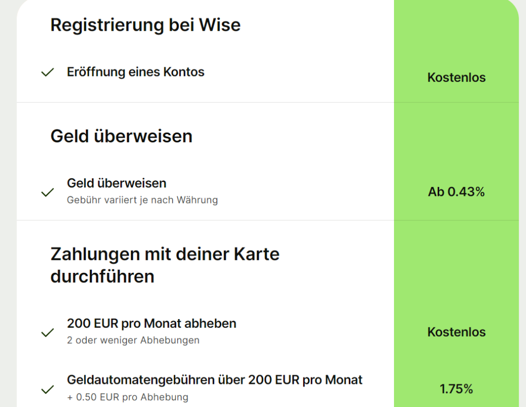Select the 200 EUR pro Monat abheben label
Screen dimensions: 526x407
[x=152, y=323]
